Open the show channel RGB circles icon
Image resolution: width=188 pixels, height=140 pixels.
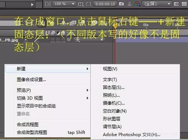[137, 4]
